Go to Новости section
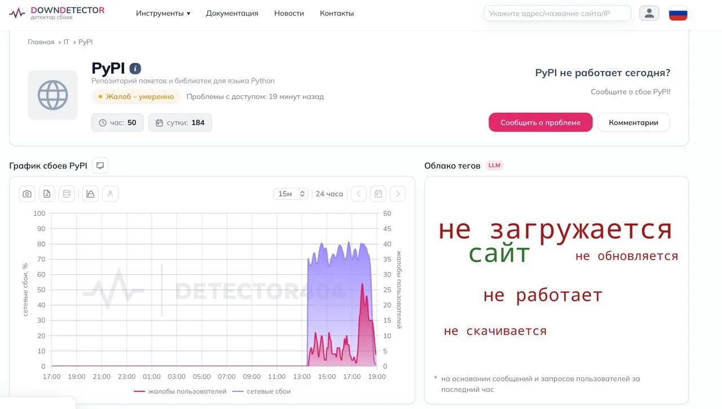This screenshot has width=722, height=409. tap(289, 13)
